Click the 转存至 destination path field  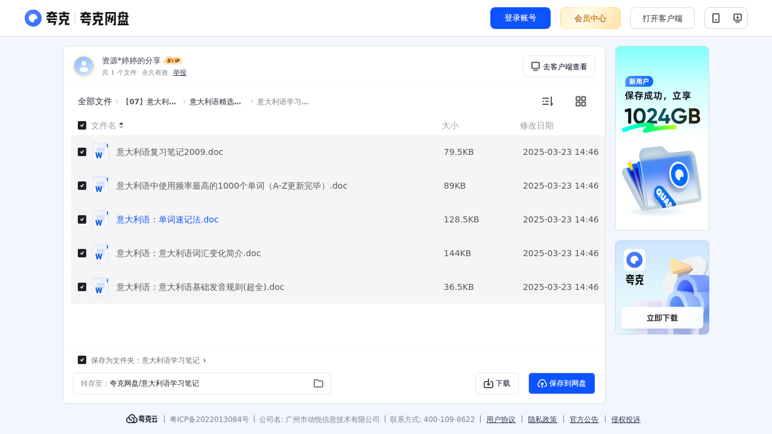202,383
